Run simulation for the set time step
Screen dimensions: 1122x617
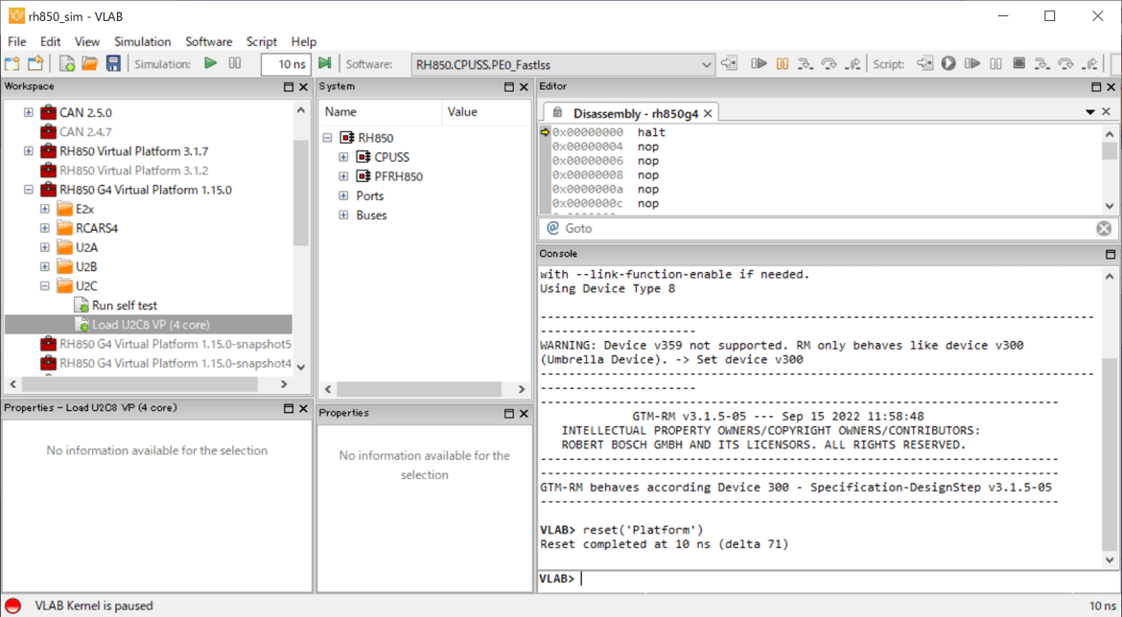click(325, 63)
